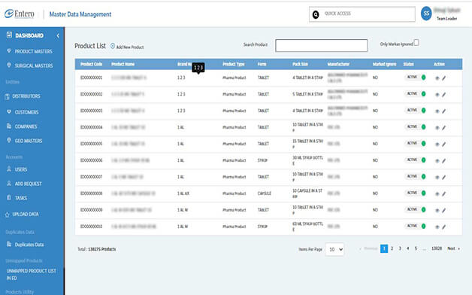Open Tasks in sidebar
472x295 pixels.
point(21,198)
